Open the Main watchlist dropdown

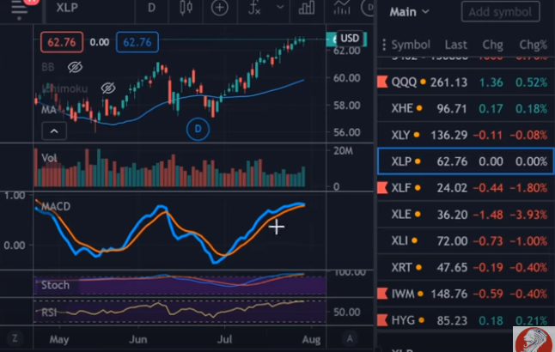(409, 12)
